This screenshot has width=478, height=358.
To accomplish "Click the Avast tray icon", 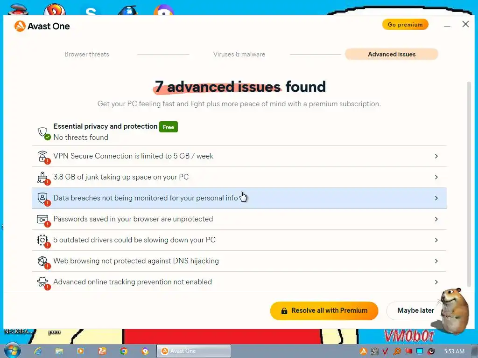I will point(363,351).
